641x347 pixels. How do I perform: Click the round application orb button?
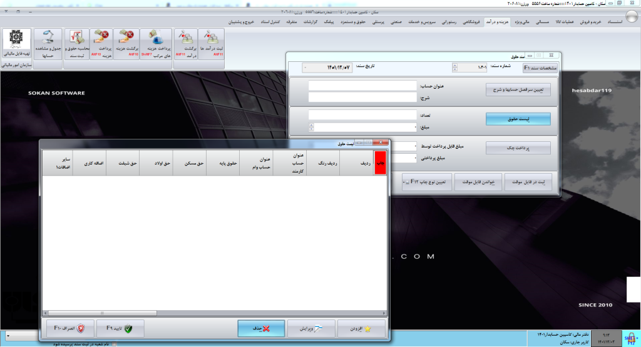pyautogui.click(x=632, y=16)
